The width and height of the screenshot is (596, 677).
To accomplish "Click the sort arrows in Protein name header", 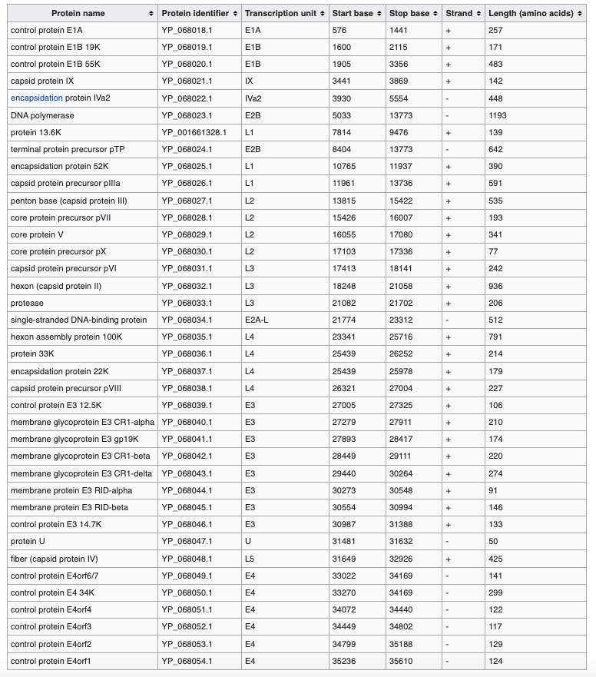I will pos(151,14).
